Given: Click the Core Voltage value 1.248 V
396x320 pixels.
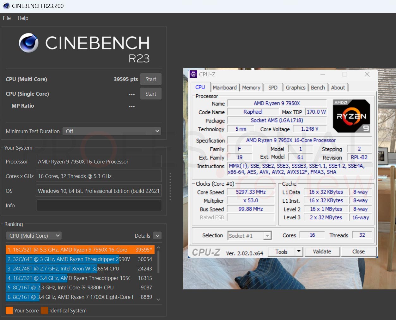Looking at the screenshot, I should click(310, 129).
